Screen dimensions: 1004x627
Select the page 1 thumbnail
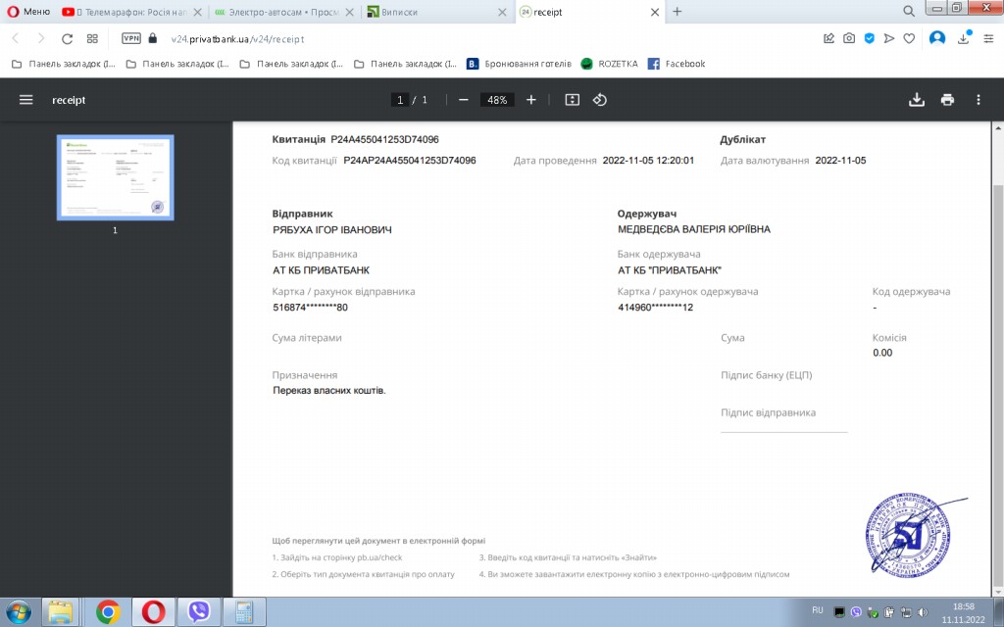(115, 177)
